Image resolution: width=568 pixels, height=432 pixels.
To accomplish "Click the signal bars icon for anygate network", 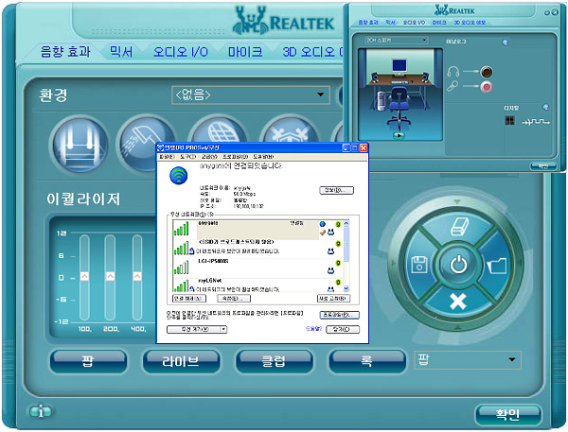I will 182,229.
